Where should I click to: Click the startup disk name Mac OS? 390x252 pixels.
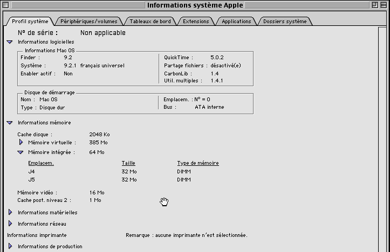pos(49,100)
